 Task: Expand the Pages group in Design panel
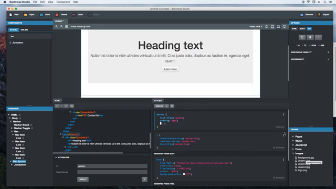point(293,136)
